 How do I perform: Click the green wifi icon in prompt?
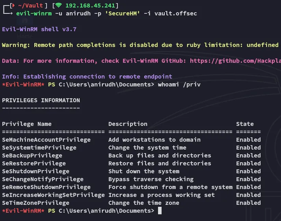(58, 5)
